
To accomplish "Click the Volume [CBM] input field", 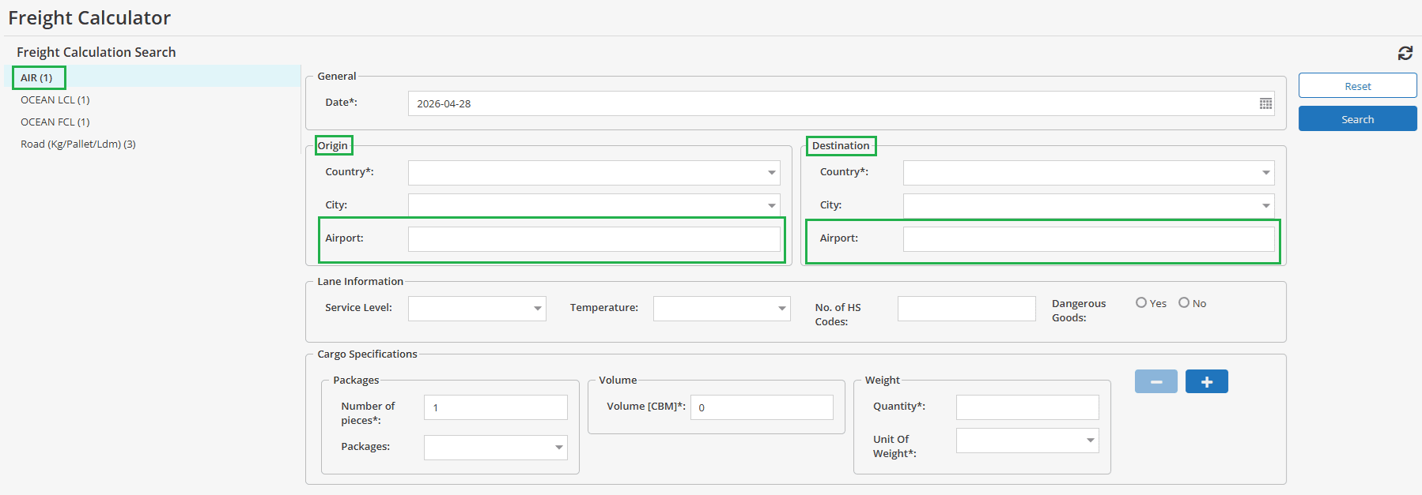I will pyautogui.click(x=762, y=407).
